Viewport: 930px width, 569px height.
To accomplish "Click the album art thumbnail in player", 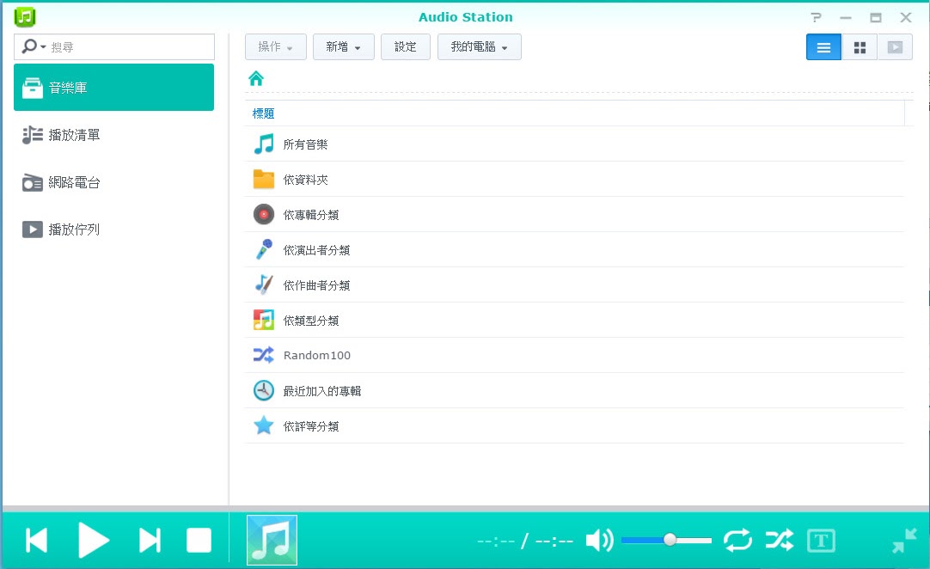I will [272, 540].
